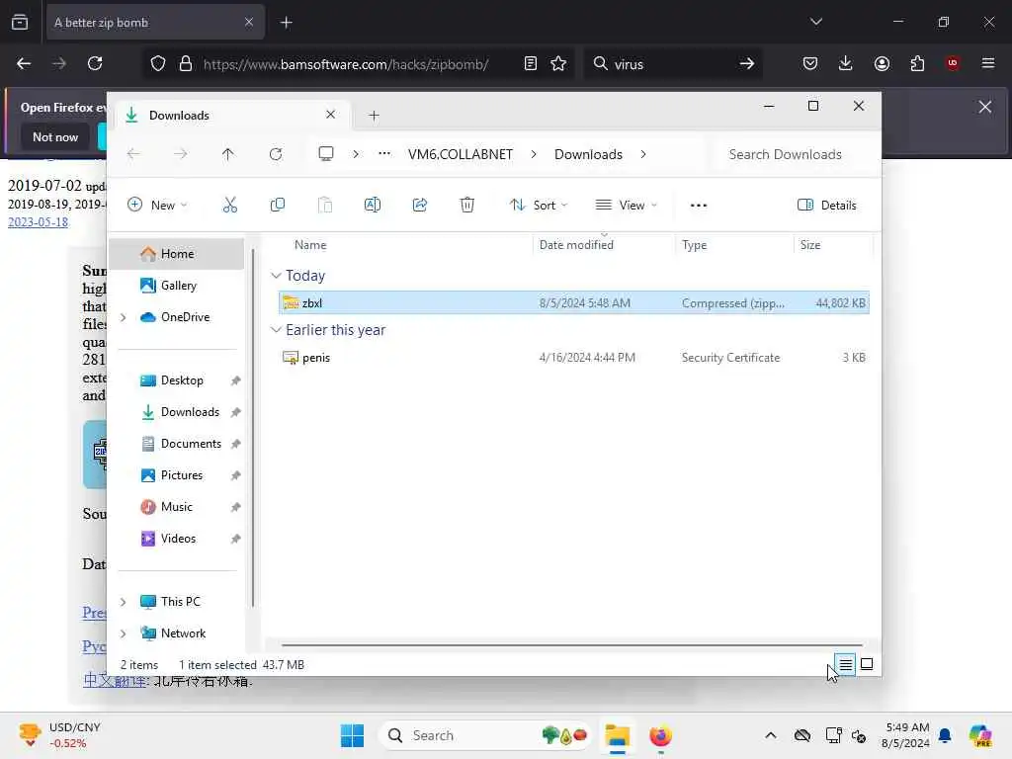This screenshot has height=759, width=1012.
Task: Open Windows Start menu
Action: (353, 735)
